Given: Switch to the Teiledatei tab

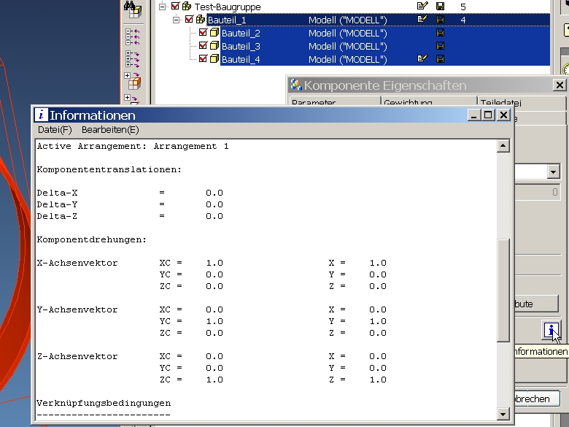Looking at the screenshot, I should (x=522, y=101).
